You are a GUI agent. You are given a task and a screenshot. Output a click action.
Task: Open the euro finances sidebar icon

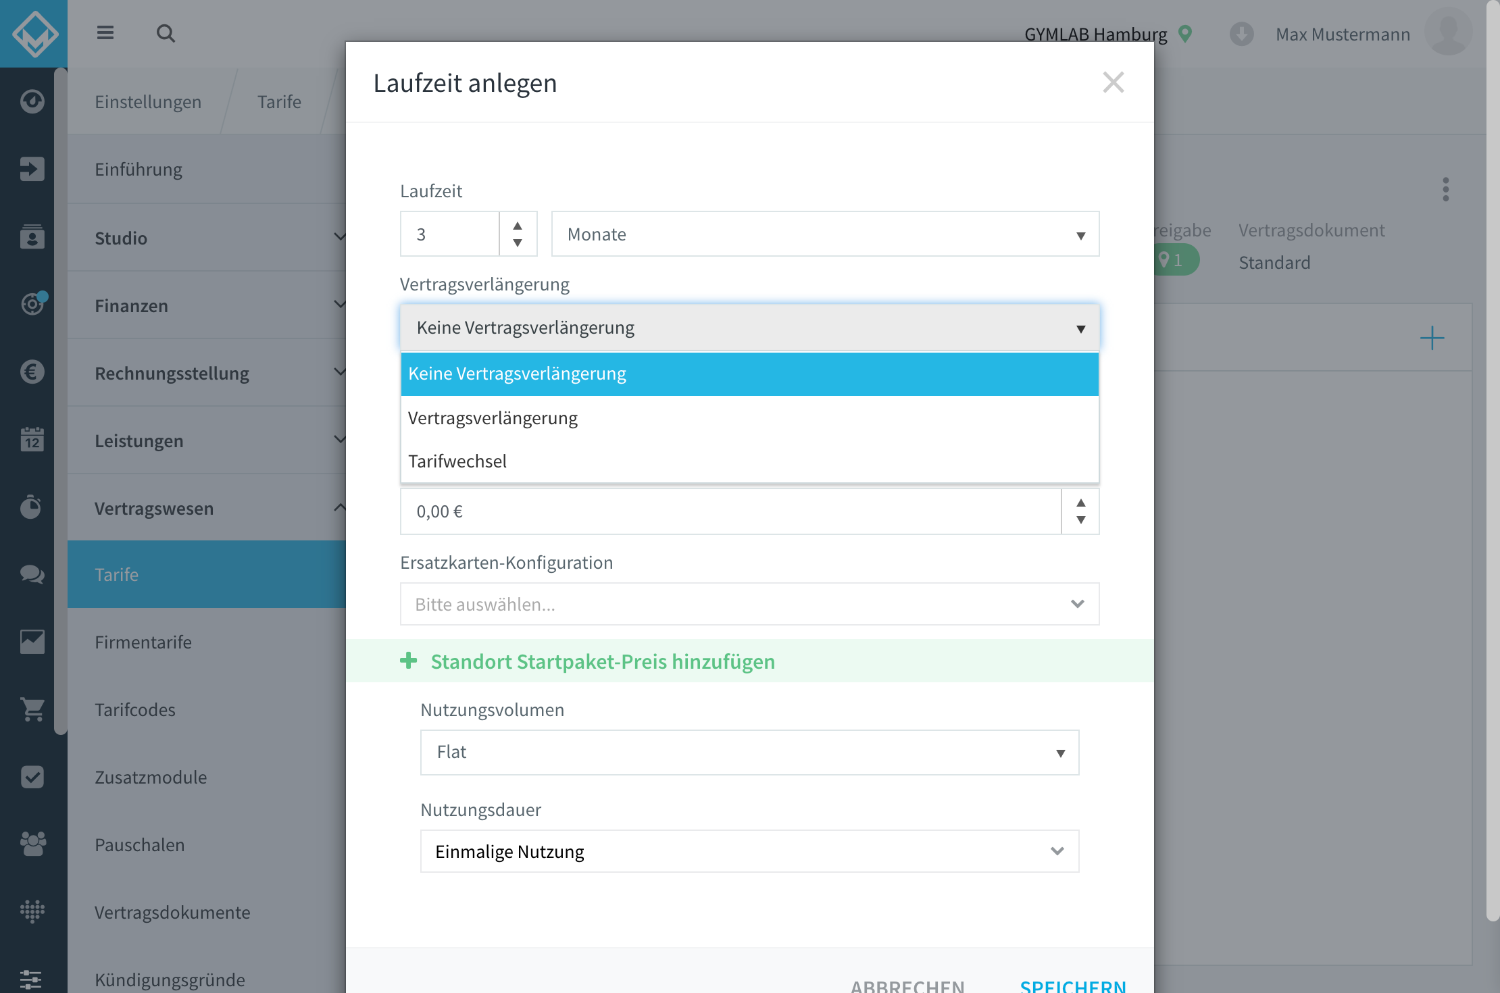coord(32,372)
